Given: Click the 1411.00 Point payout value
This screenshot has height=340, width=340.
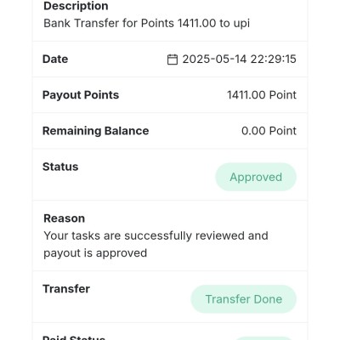Looking at the screenshot, I should (262, 95).
